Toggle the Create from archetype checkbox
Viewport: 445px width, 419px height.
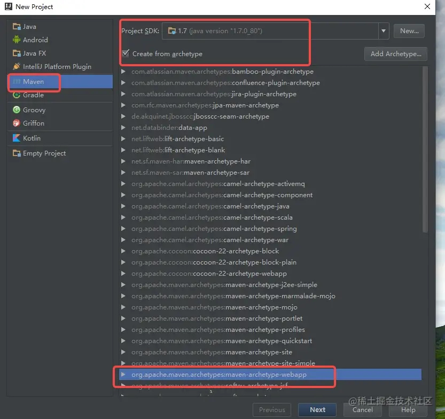coord(125,53)
